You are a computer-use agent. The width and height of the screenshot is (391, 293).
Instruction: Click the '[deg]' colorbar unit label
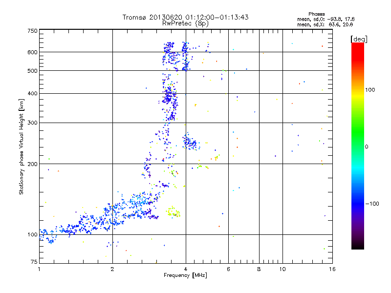(x=359, y=39)
